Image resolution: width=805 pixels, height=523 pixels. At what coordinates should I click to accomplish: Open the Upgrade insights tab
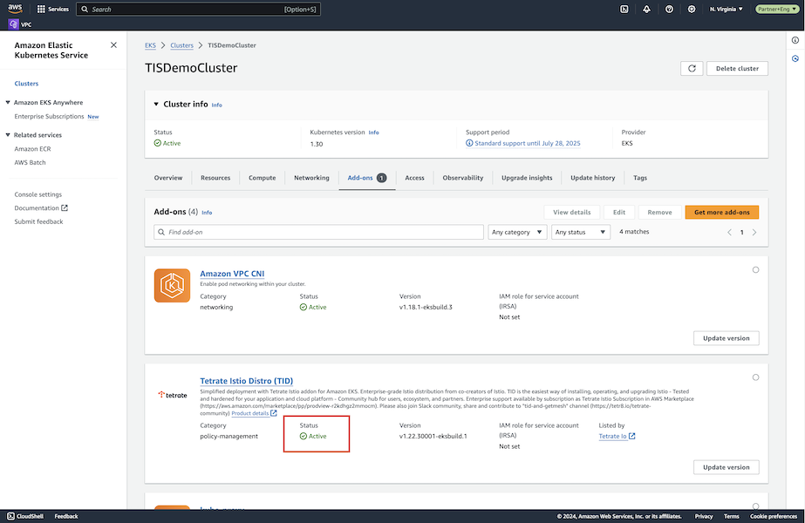click(x=527, y=178)
